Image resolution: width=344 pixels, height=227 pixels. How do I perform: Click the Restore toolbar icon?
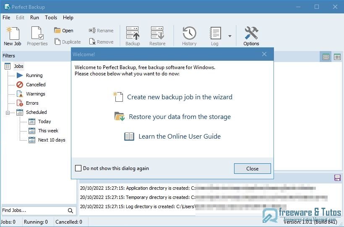click(157, 36)
